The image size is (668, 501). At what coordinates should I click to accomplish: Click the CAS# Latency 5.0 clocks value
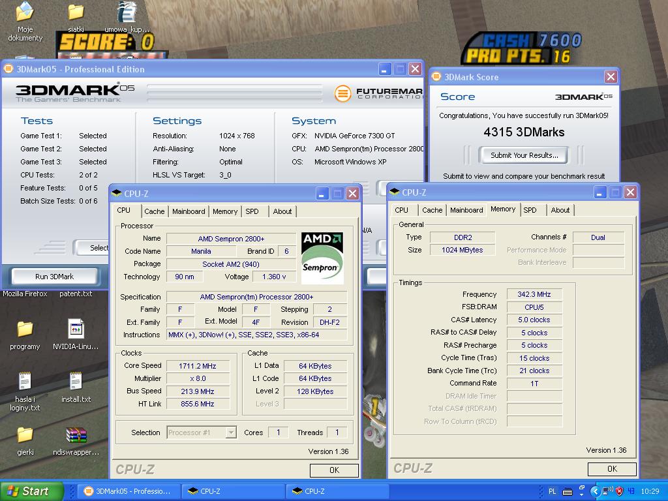click(x=534, y=320)
